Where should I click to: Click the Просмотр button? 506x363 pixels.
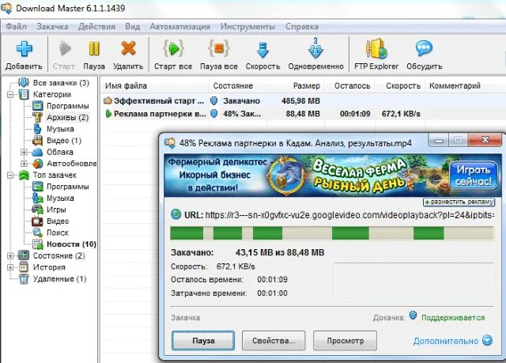345,340
